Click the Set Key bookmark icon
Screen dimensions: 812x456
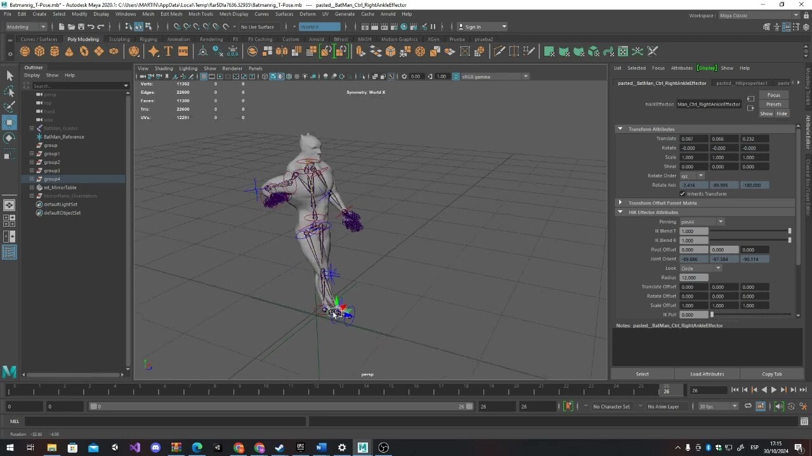coord(568,406)
